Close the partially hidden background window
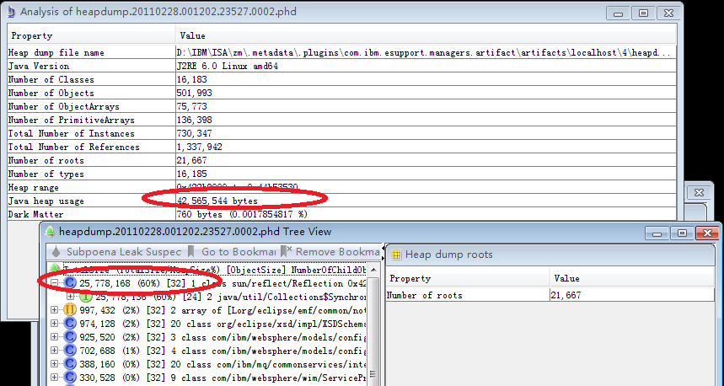Image resolution: width=724 pixels, height=386 pixels. (699, 192)
